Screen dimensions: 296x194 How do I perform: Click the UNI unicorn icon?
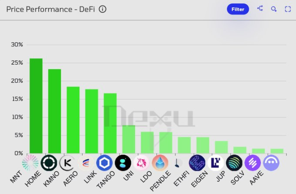click(x=142, y=163)
